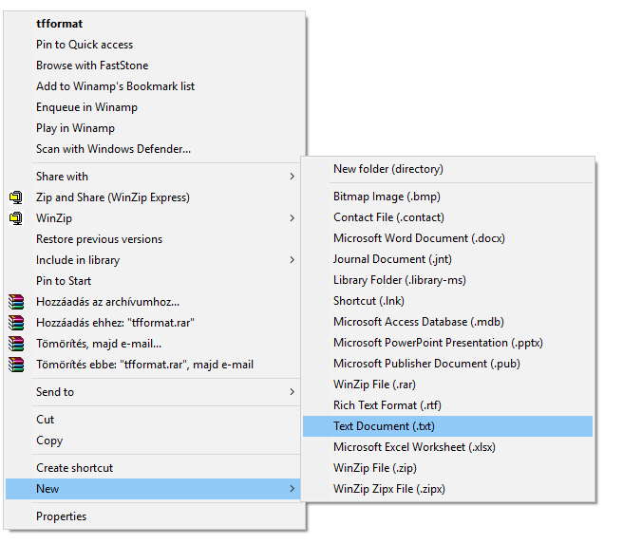623x544 pixels.
Task: Click WinRAR icon beside Hozzáadás az archívumhoz
Action: [x=15, y=302]
